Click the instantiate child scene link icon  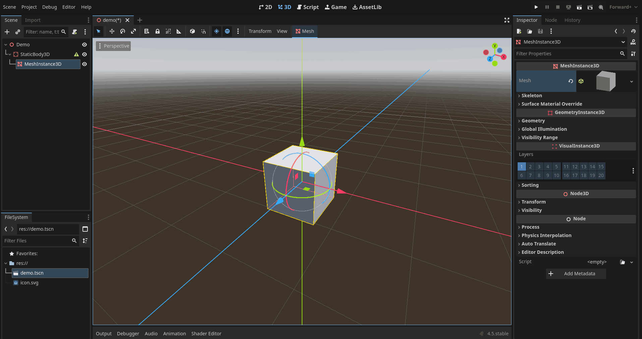pos(18,32)
